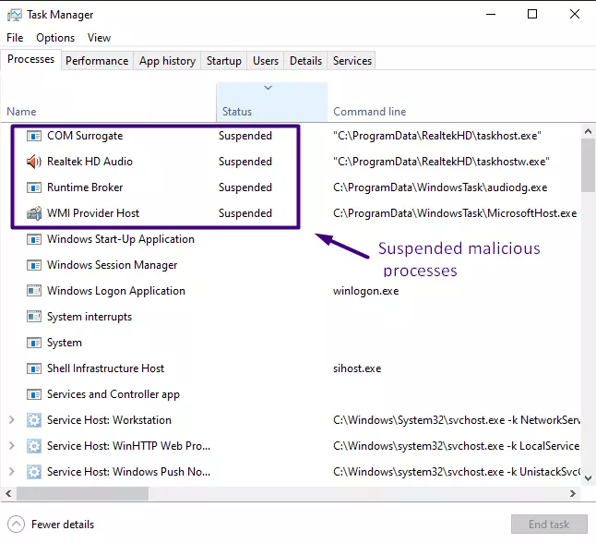Click the System interrupts icon
596x543 pixels.
pos(34,317)
